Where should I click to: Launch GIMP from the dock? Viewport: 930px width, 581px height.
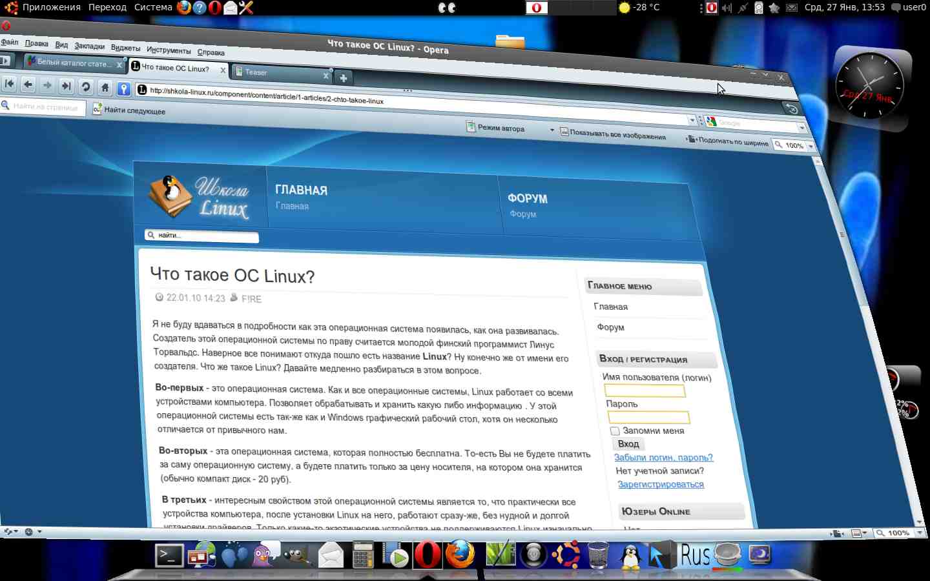point(297,556)
